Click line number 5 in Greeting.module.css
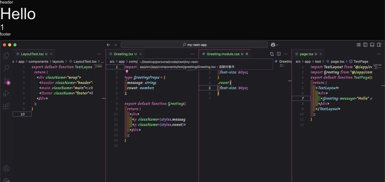Image resolution: width=385 pixels, height=182 pixels. tap(210, 88)
